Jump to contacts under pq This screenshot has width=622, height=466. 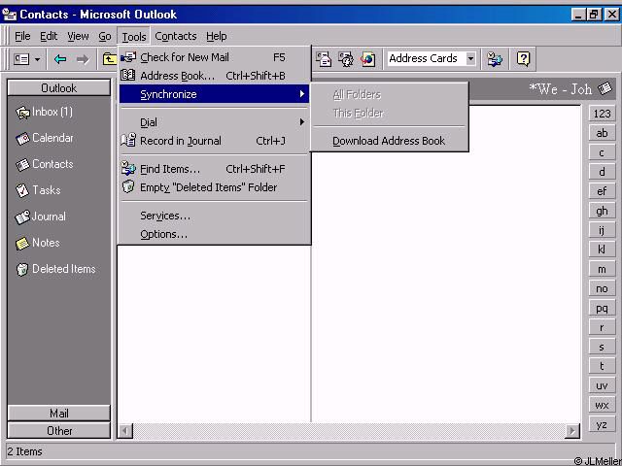tap(602, 308)
